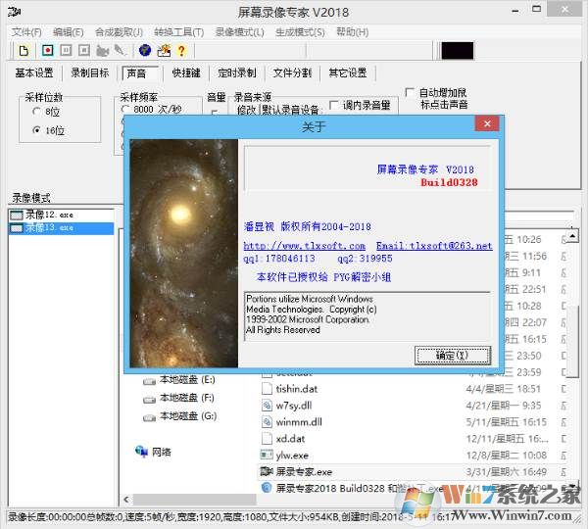Click the 屏录专家.exe file name

pos(304,471)
